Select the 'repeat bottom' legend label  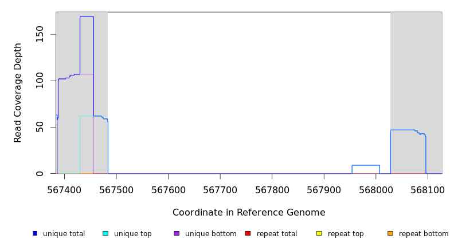tap(424, 234)
